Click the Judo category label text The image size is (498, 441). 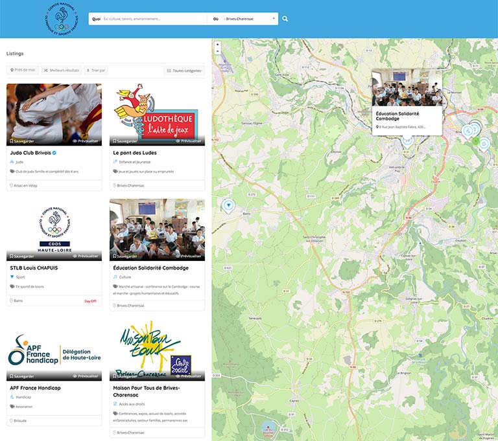(x=19, y=162)
